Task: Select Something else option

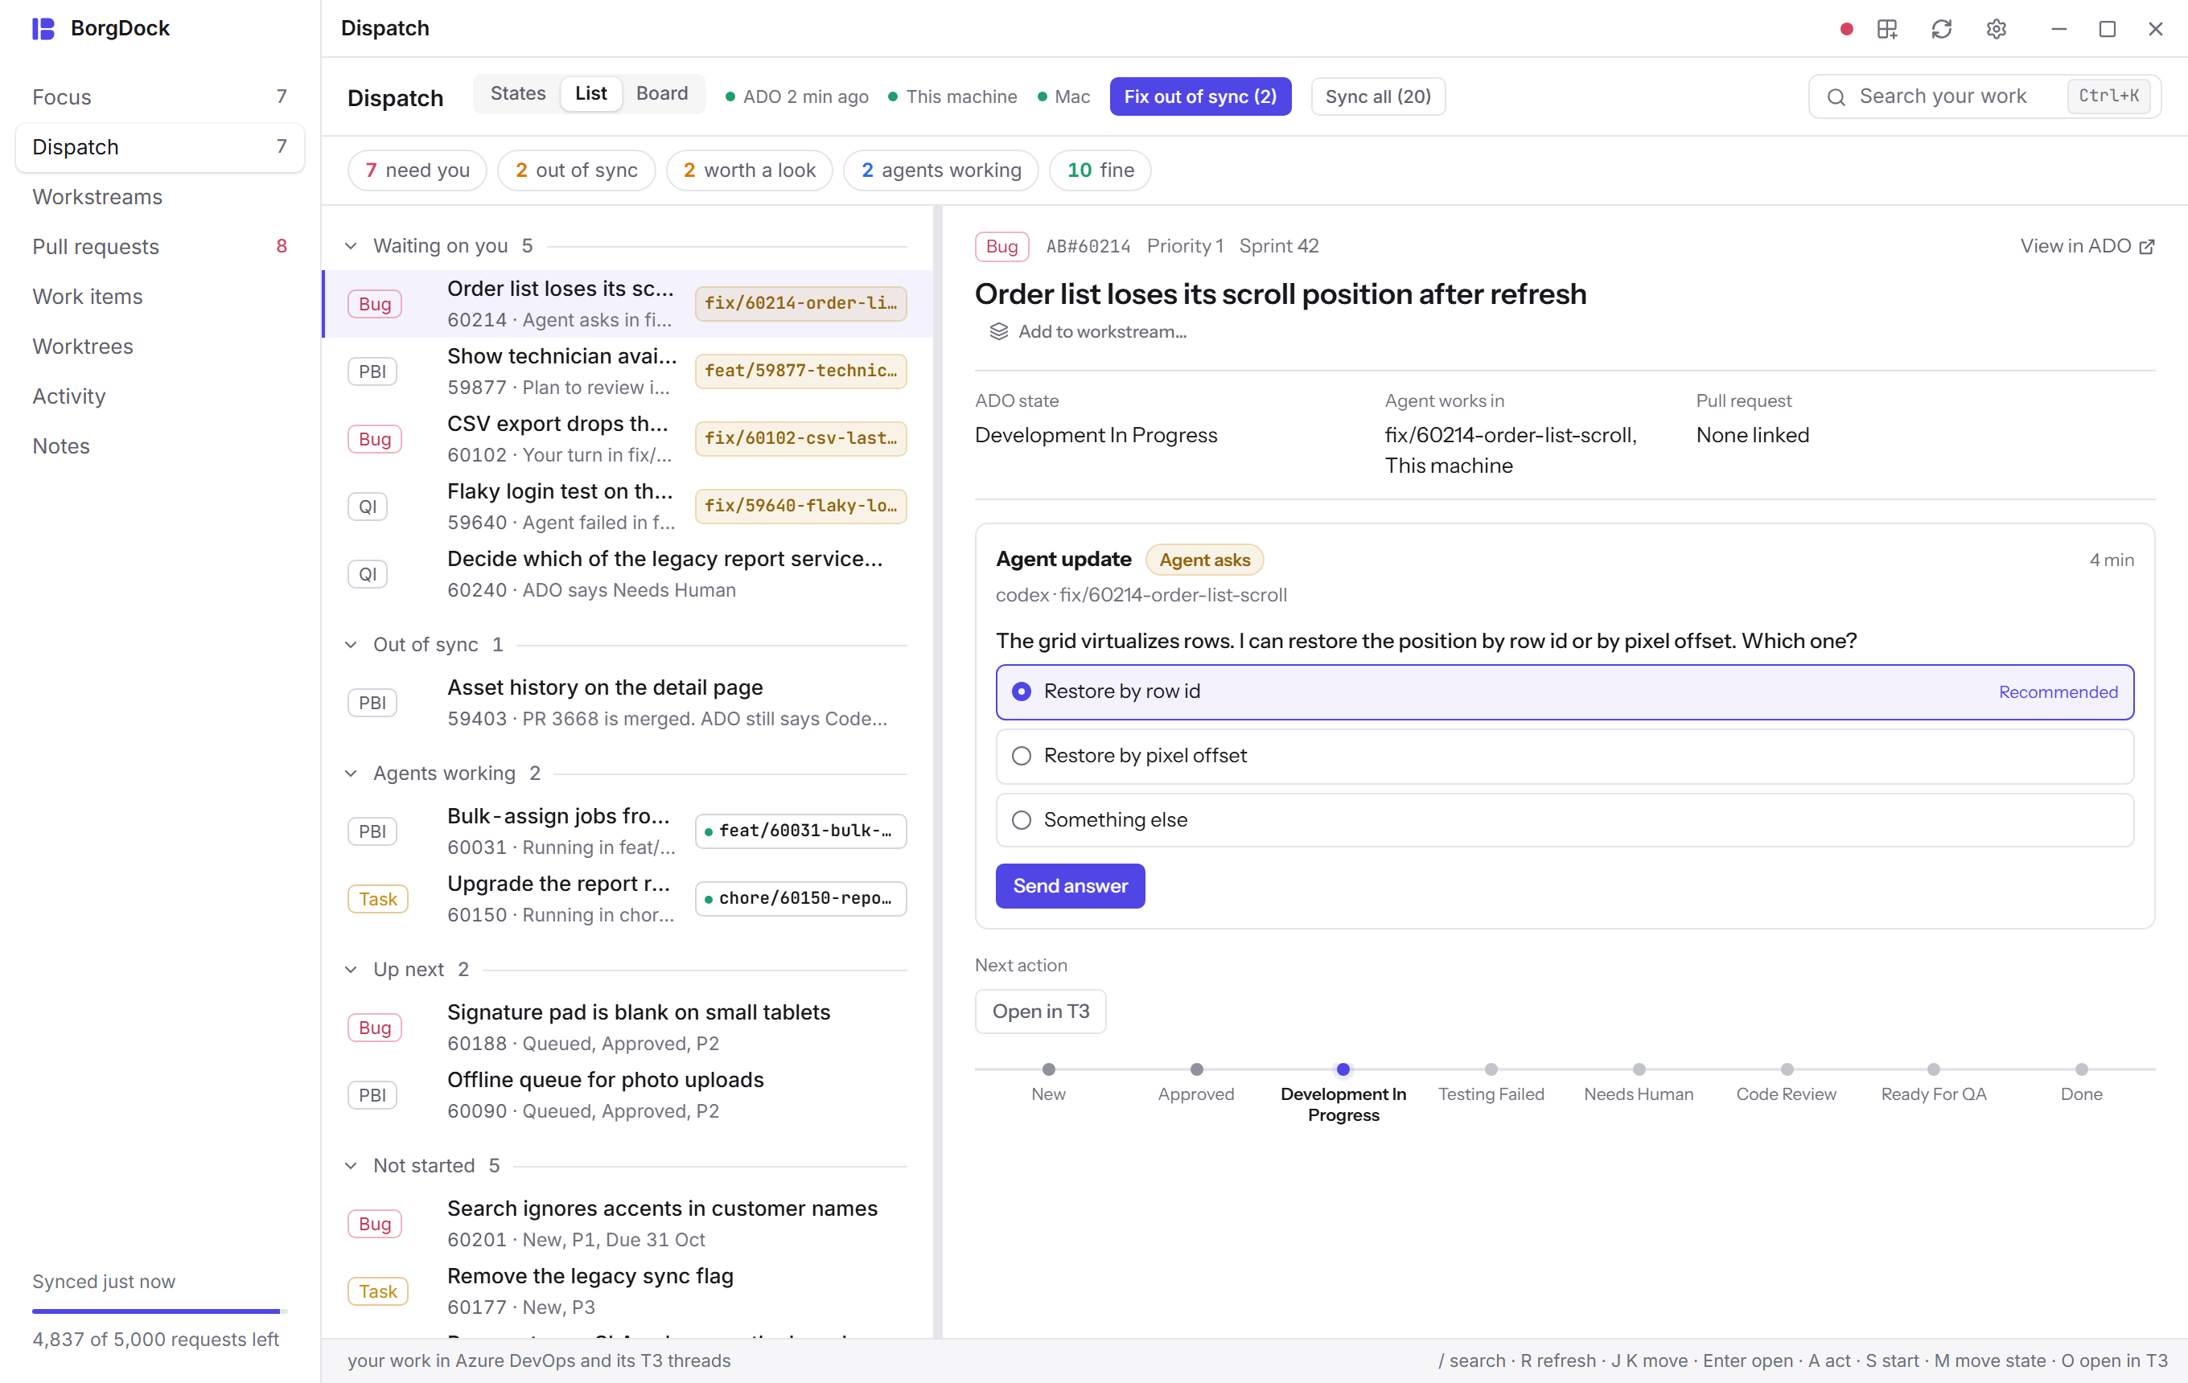Action: pyautogui.click(x=1565, y=820)
